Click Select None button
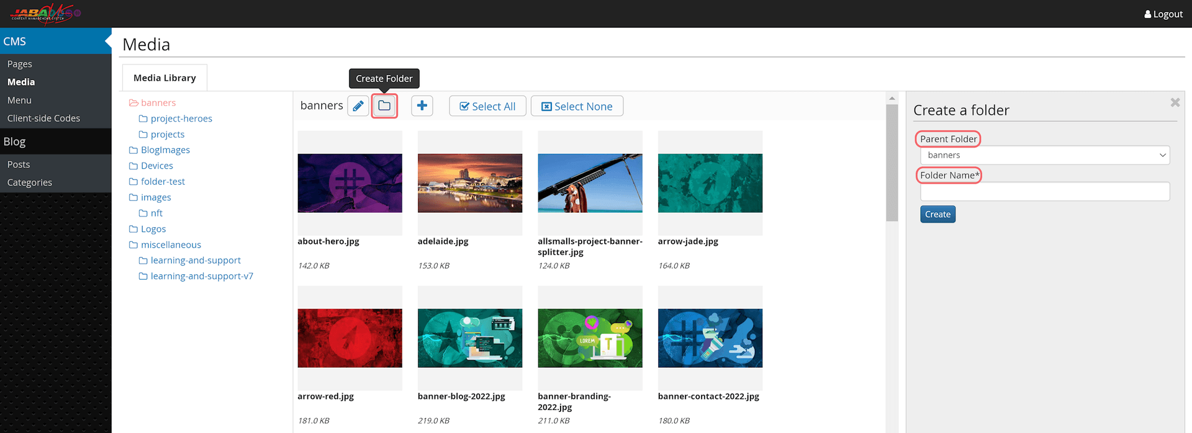 click(577, 106)
